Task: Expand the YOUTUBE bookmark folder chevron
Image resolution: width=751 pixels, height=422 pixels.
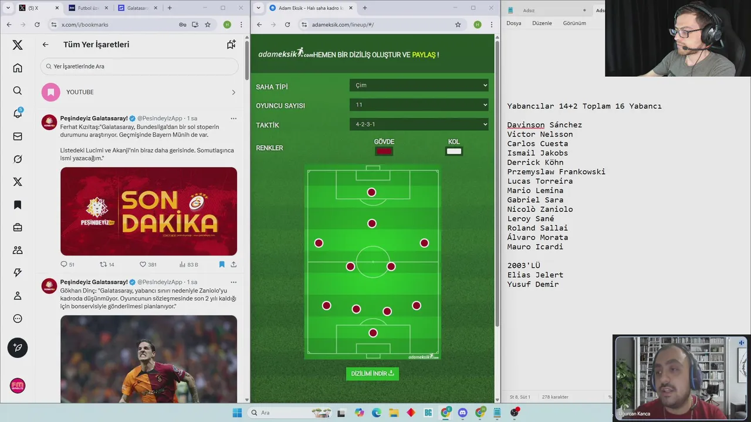Action: 234,93
